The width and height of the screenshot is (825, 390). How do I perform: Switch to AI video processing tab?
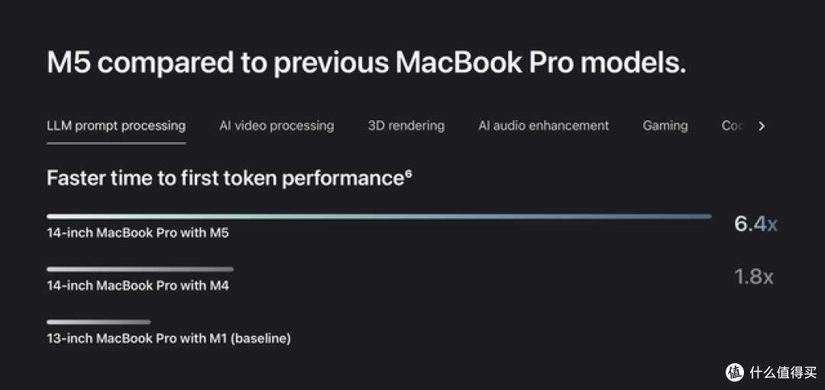click(277, 126)
